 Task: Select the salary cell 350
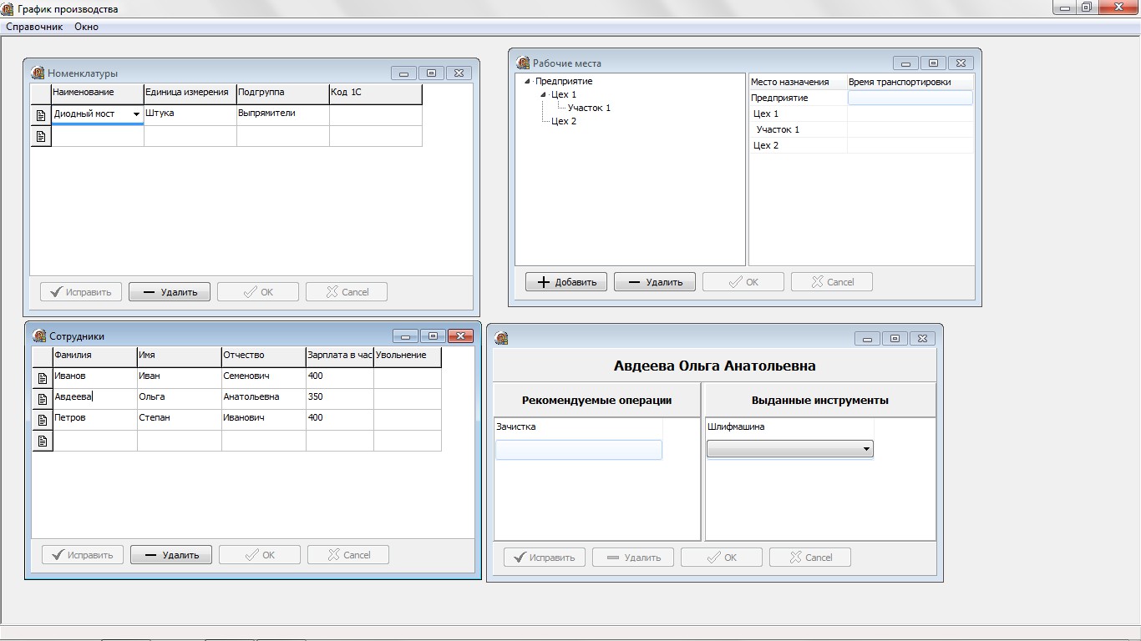(339, 399)
